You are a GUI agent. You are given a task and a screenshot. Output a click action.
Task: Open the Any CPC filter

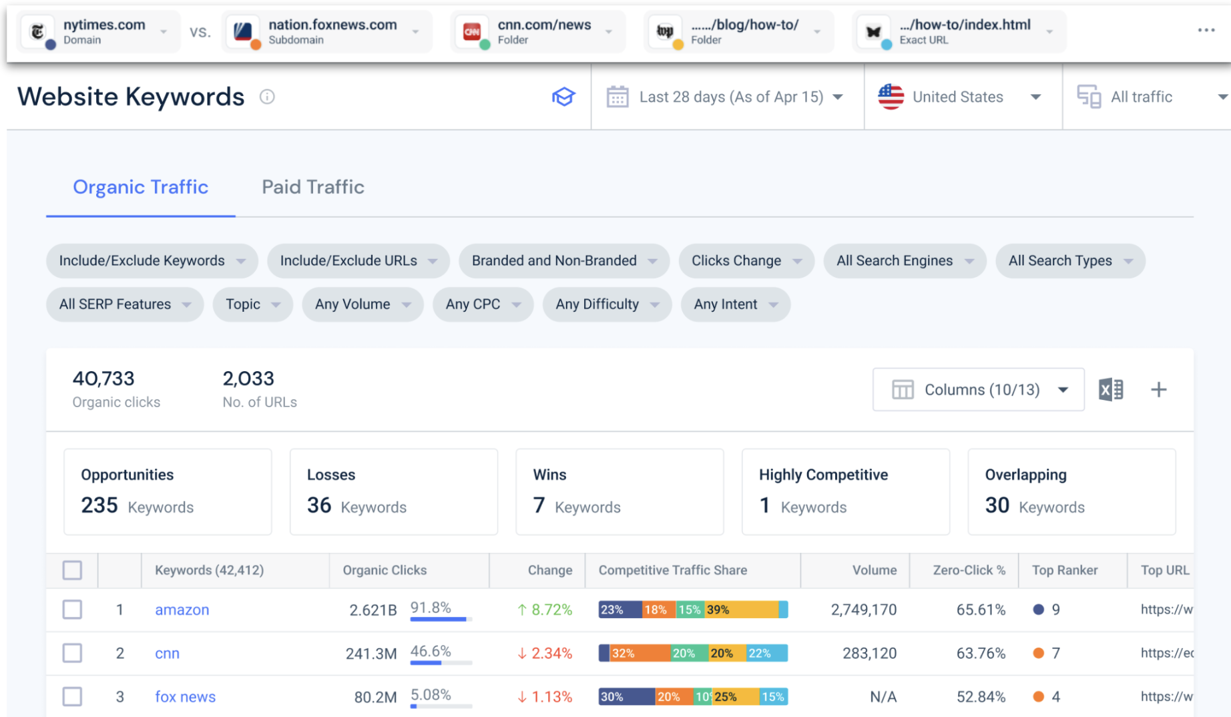[x=483, y=304]
